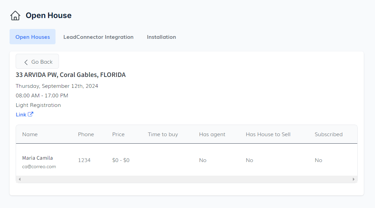This screenshot has height=208, width=375.
Task: Open the blue Link hyperlink
Action: click(x=21, y=115)
